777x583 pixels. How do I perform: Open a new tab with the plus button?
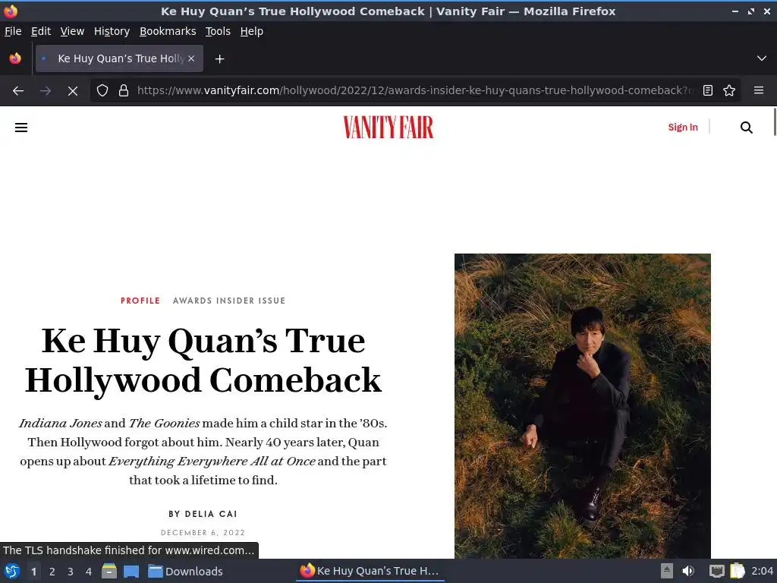pyautogui.click(x=219, y=59)
